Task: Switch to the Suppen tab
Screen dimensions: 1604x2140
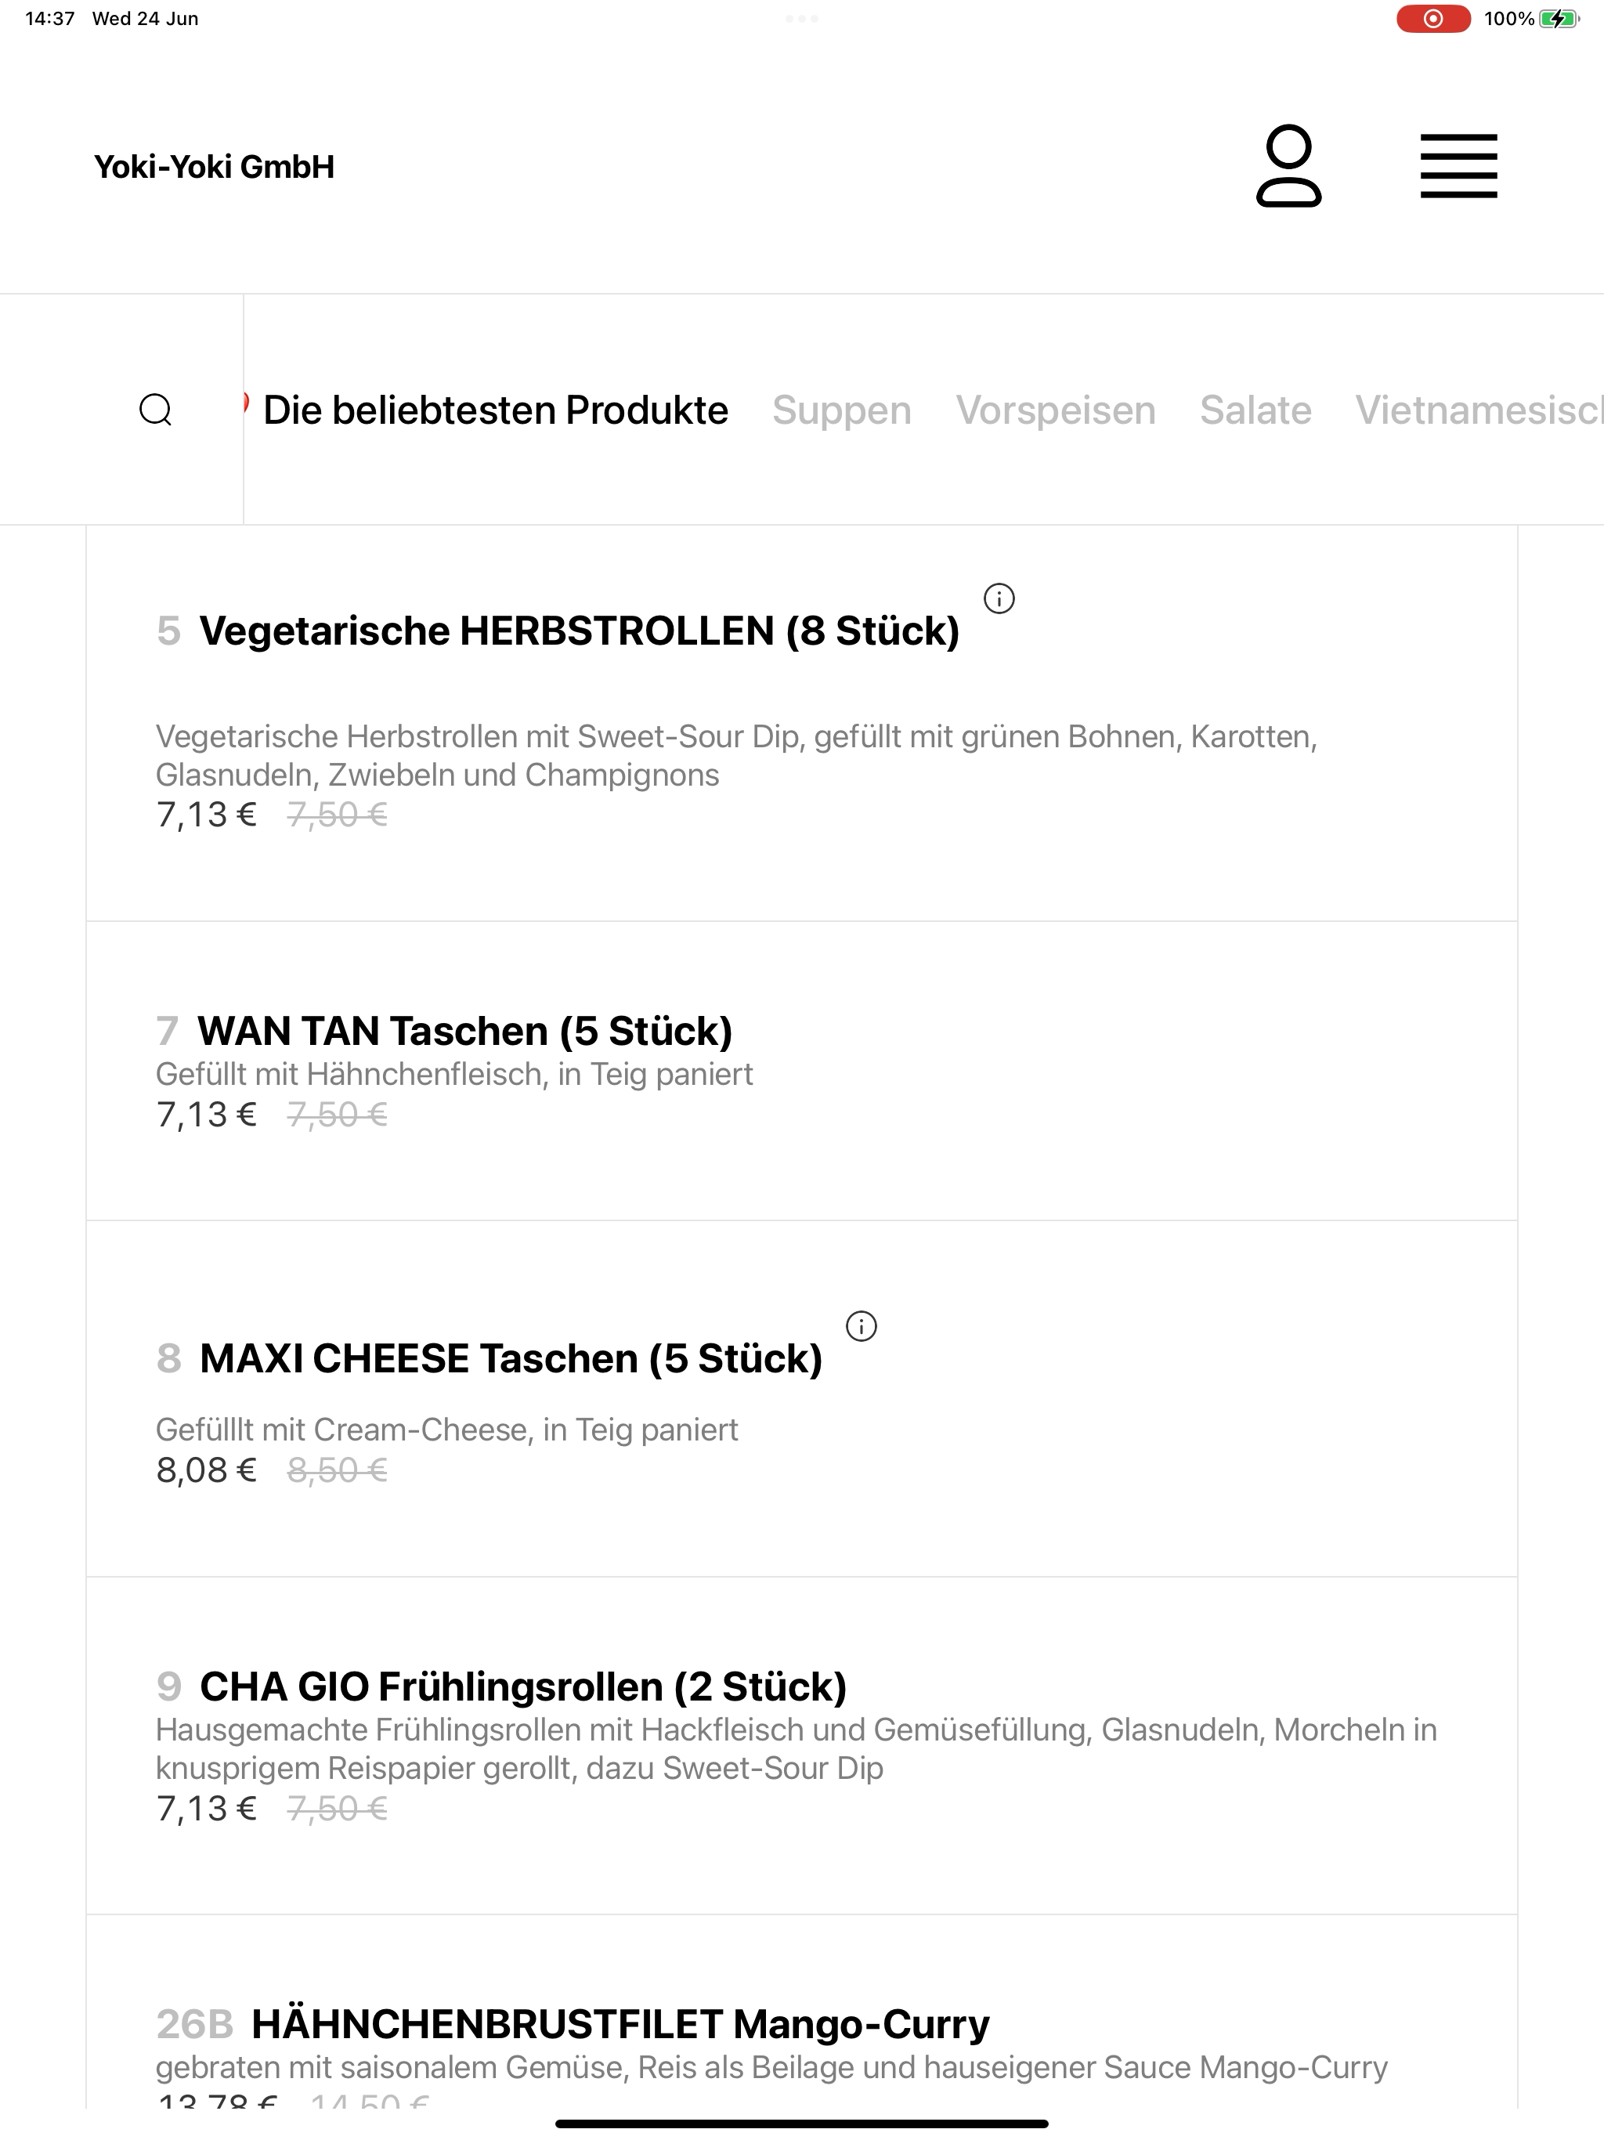Action: 842,410
